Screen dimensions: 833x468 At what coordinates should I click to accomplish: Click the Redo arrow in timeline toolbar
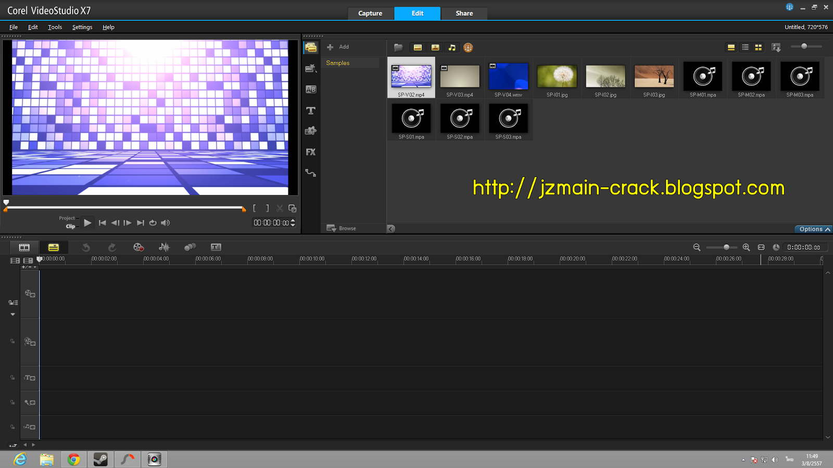(x=112, y=247)
